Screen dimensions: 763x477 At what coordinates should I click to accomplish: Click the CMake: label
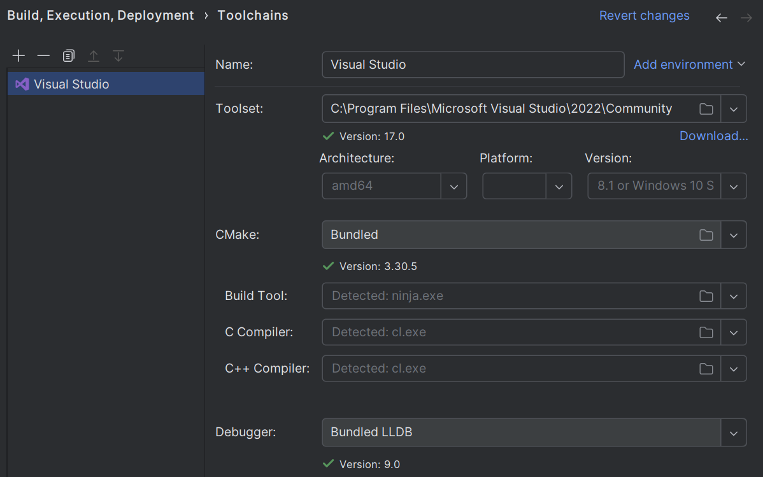[238, 234]
